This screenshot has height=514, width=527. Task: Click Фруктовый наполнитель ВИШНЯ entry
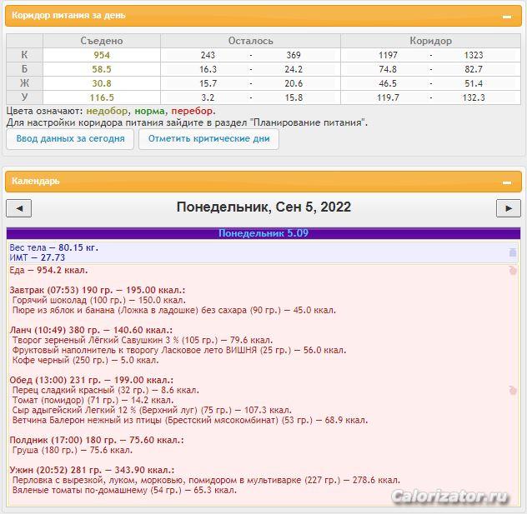[179, 350]
